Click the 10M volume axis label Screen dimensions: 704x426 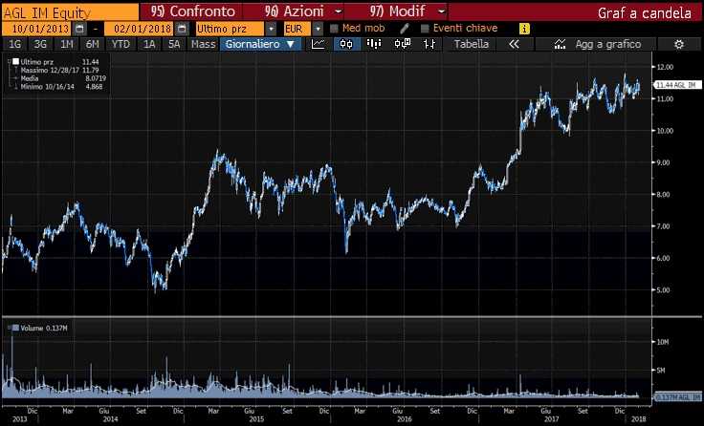click(663, 342)
